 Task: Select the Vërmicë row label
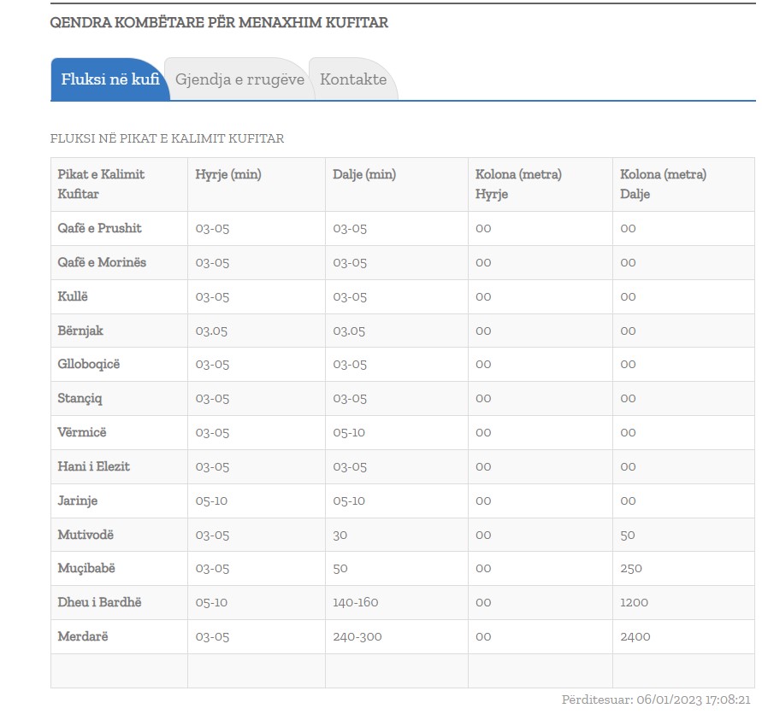[82, 432]
